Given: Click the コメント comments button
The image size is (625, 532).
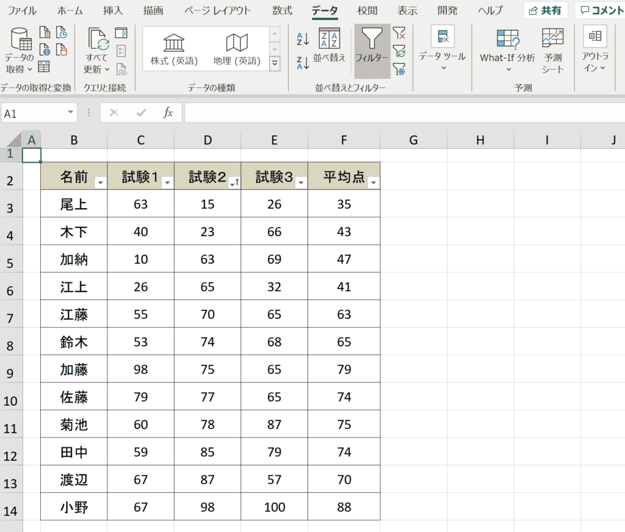Looking at the screenshot, I should pos(601,10).
